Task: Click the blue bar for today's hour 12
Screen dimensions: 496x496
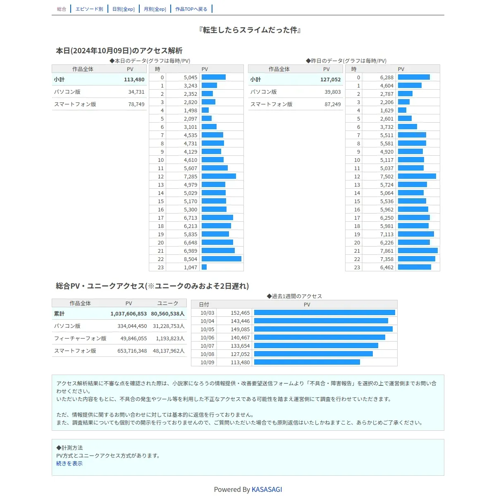Action: [219, 176]
